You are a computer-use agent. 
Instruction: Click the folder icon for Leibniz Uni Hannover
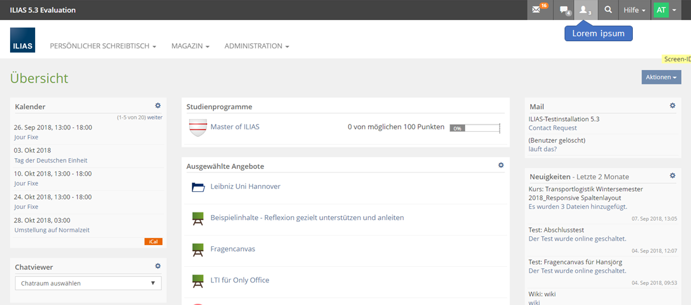(x=199, y=187)
